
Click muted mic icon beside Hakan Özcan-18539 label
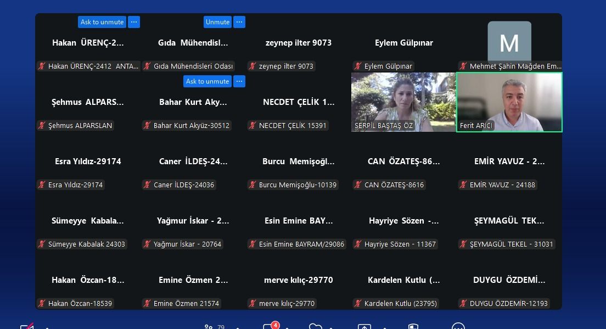click(42, 304)
